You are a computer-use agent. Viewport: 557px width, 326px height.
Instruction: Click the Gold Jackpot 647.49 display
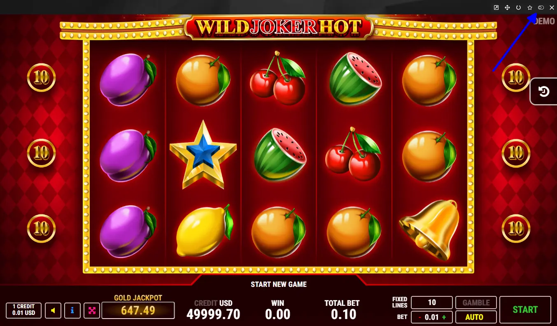click(138, 310)
